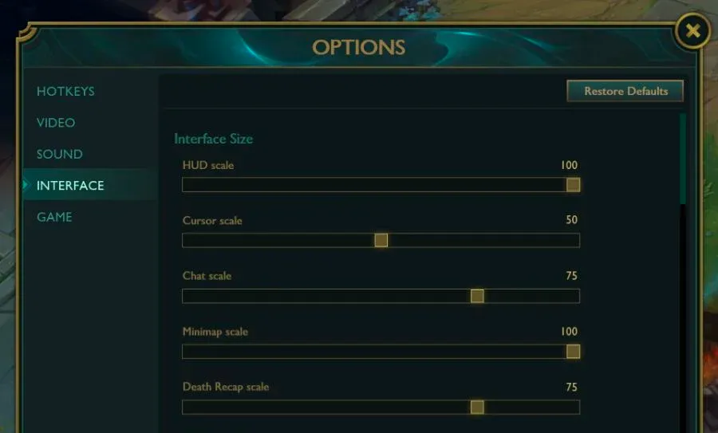Screen dimensions: 718x433
Task: Select the INTERFACE tab
Action: tap(70, 186)
